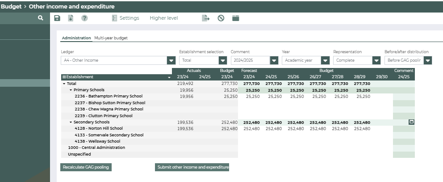443x182 pixels.
Task: Collapse the Total tree row
Action: 64,84
